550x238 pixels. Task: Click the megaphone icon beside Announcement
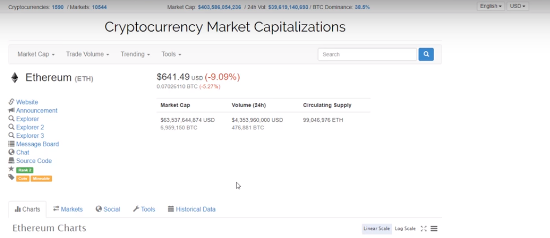click(x=11, y=110)
